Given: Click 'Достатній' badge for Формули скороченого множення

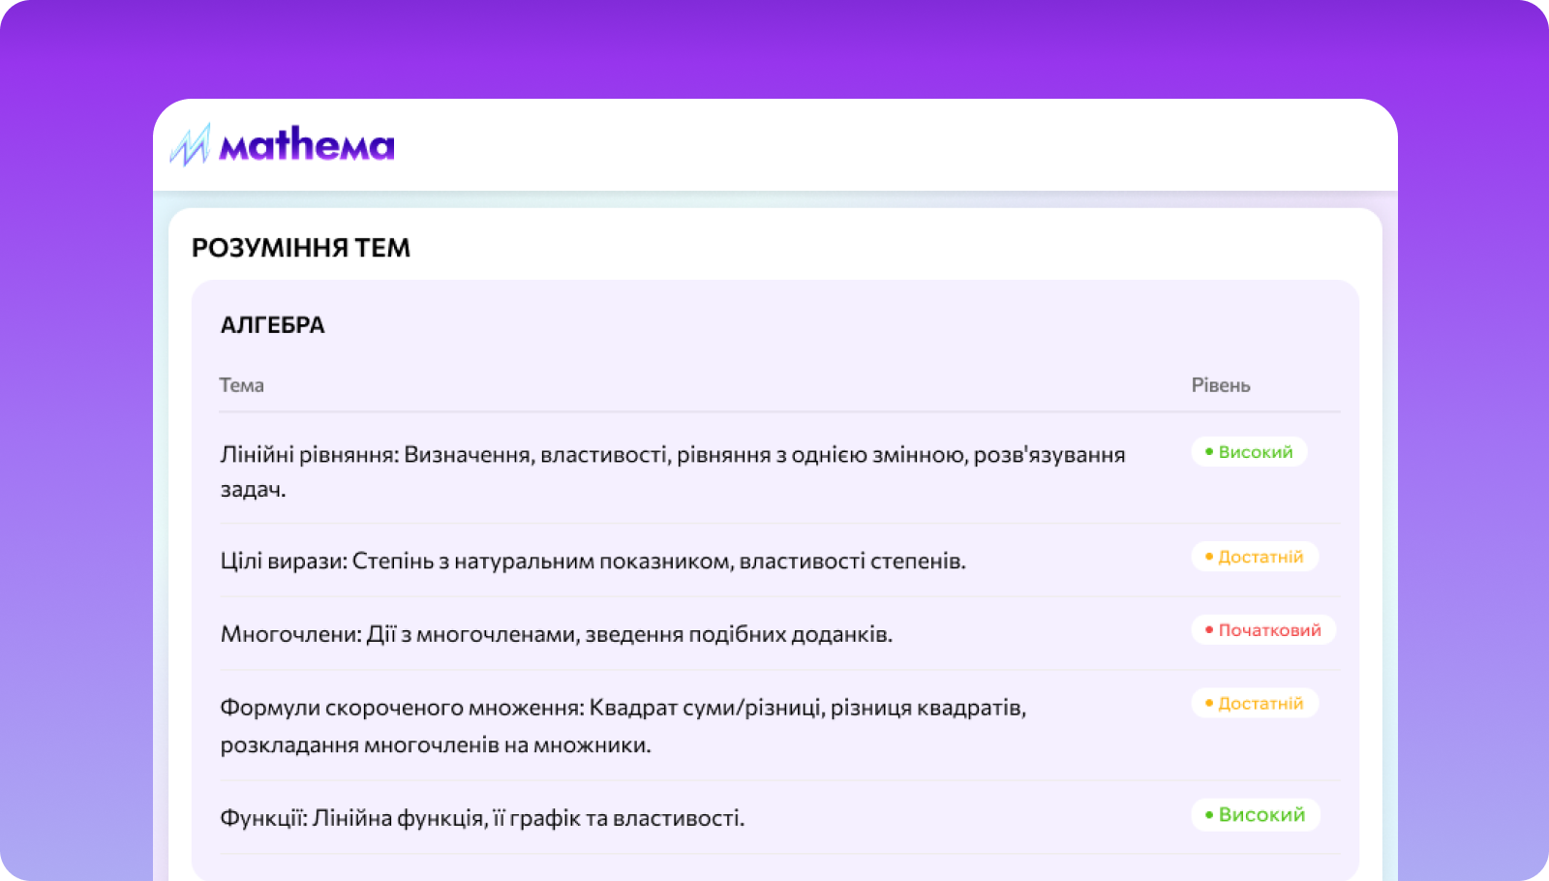Looking at the screenshot, I should 1255,703.
